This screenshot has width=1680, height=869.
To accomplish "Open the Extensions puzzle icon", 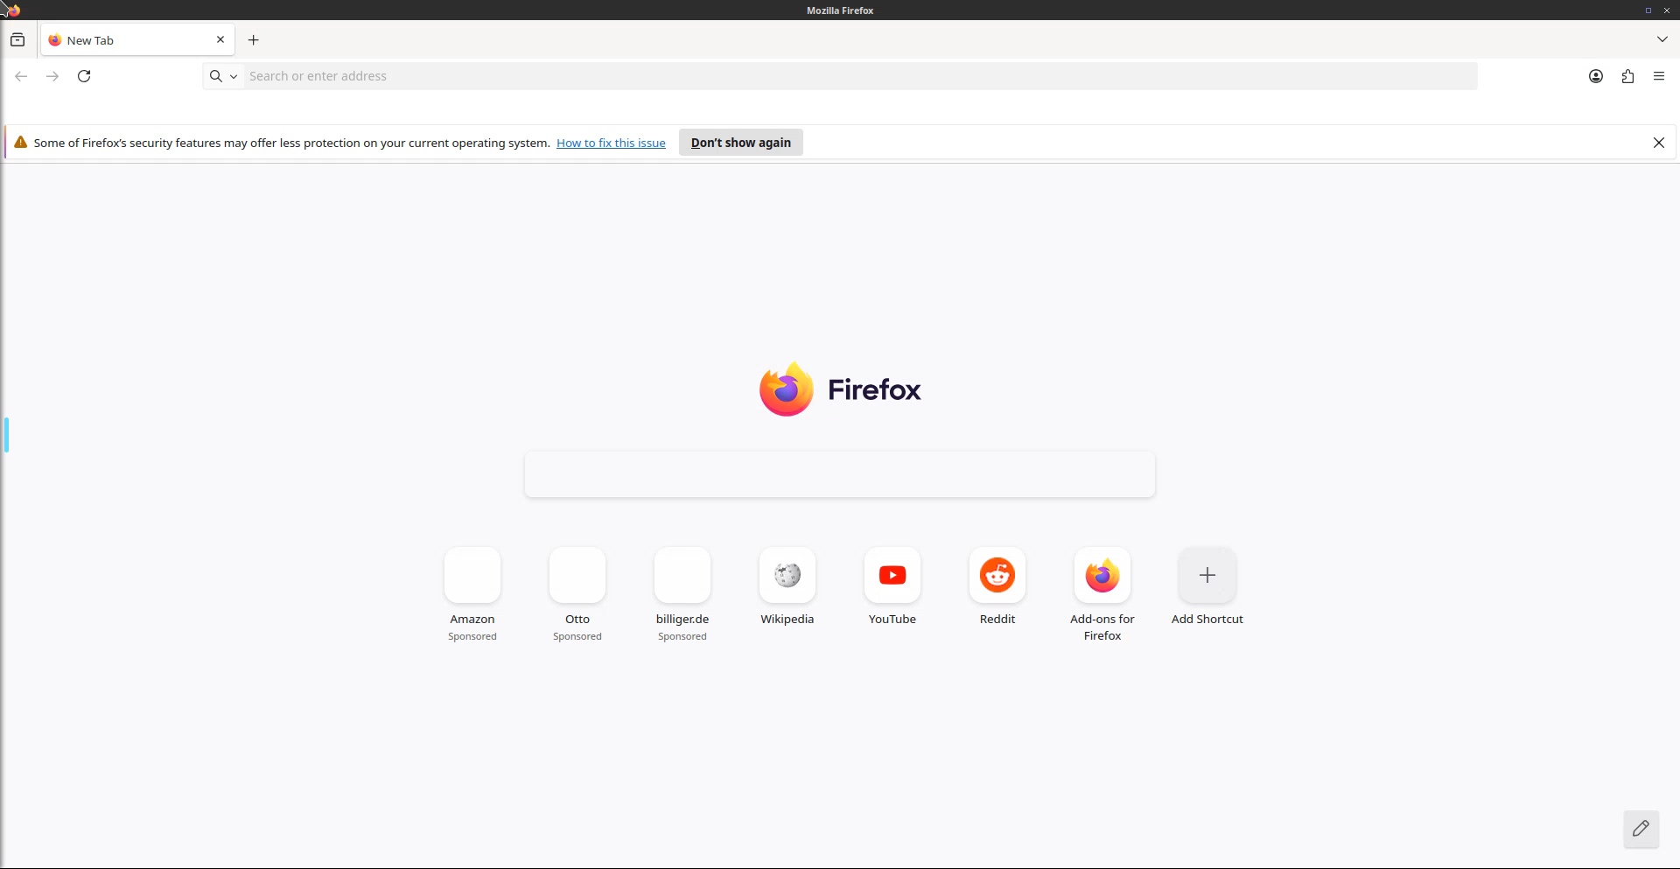I will [x=1627, y=77].
